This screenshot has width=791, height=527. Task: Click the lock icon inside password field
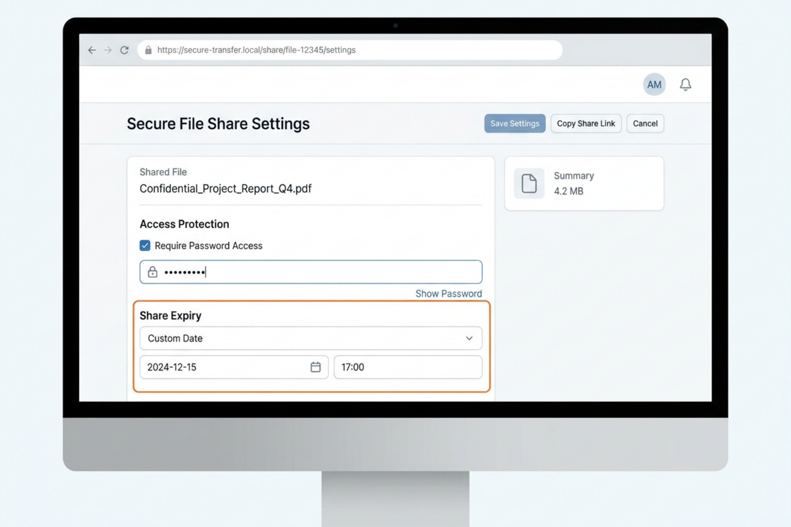tap(152, 272)
